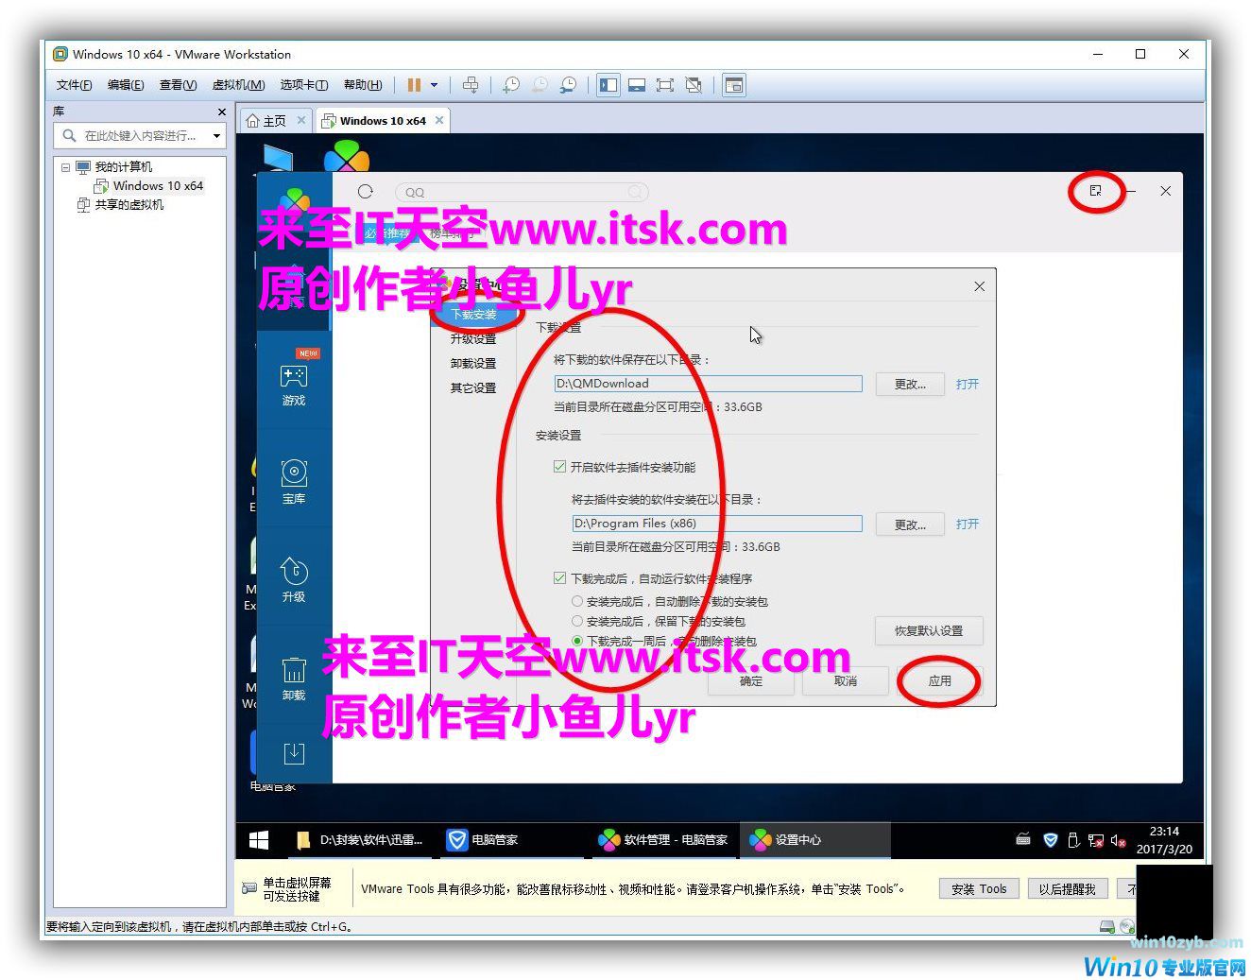Click the Unity mode toolbar icon
The image size is (1251, 980).
(x=694, y=85)
